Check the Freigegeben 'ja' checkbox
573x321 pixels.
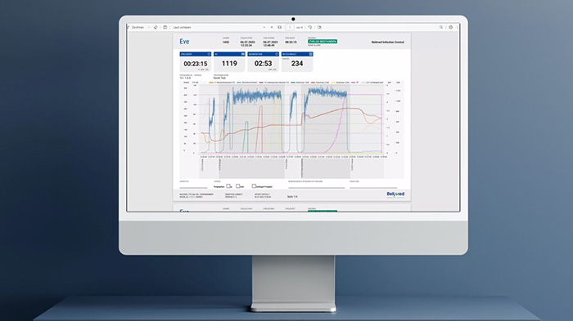[x=228, y=186]
